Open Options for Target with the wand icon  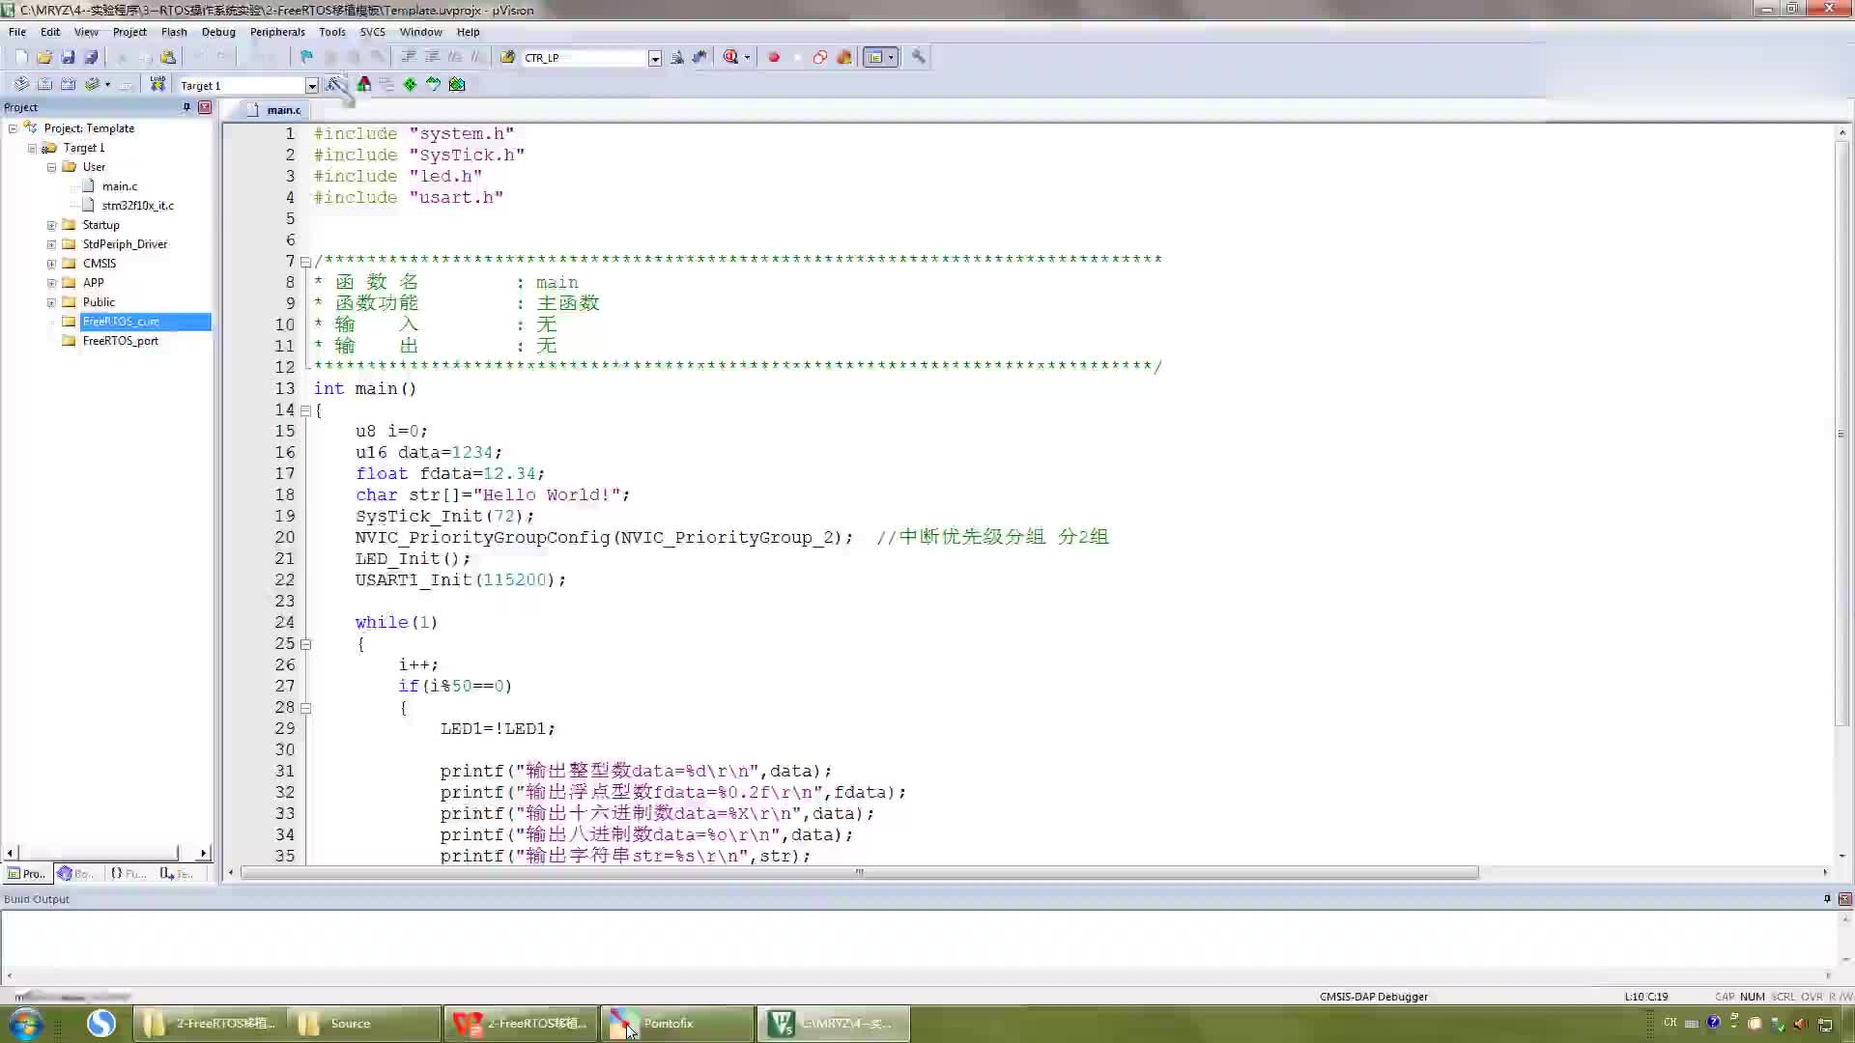[335, 85]
